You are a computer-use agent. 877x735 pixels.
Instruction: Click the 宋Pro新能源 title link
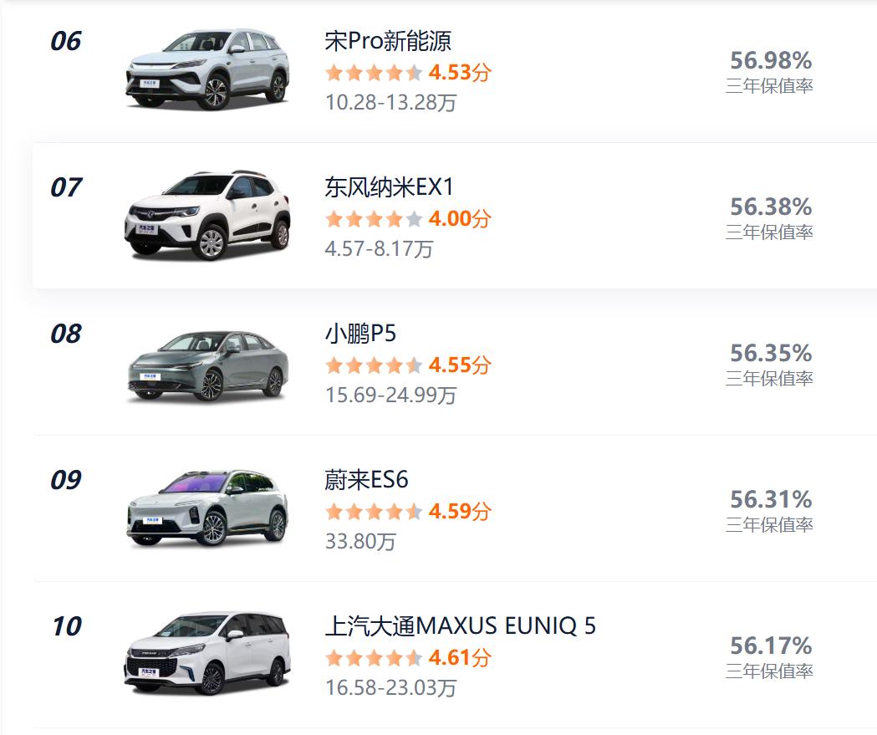[x=388, y=41]
